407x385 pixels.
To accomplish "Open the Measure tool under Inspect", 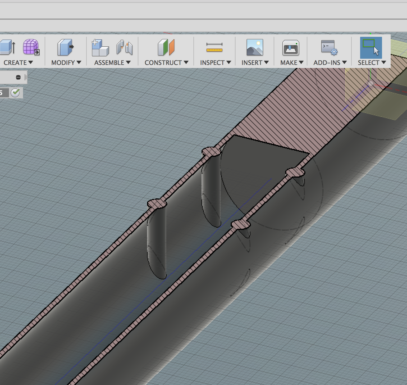I will (214, 47).
